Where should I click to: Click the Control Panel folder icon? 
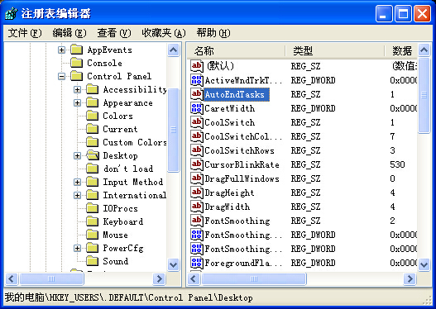[x=76, y=76]
